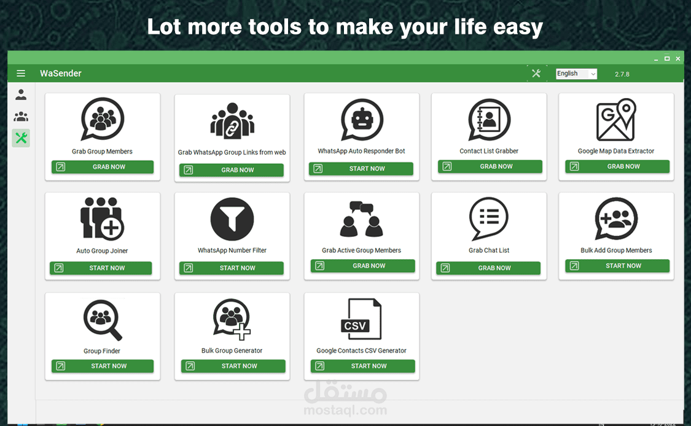Open the hamburger menu beside WaSender
Viewport: 691px width, 426px height.
(x=21, y=74)
